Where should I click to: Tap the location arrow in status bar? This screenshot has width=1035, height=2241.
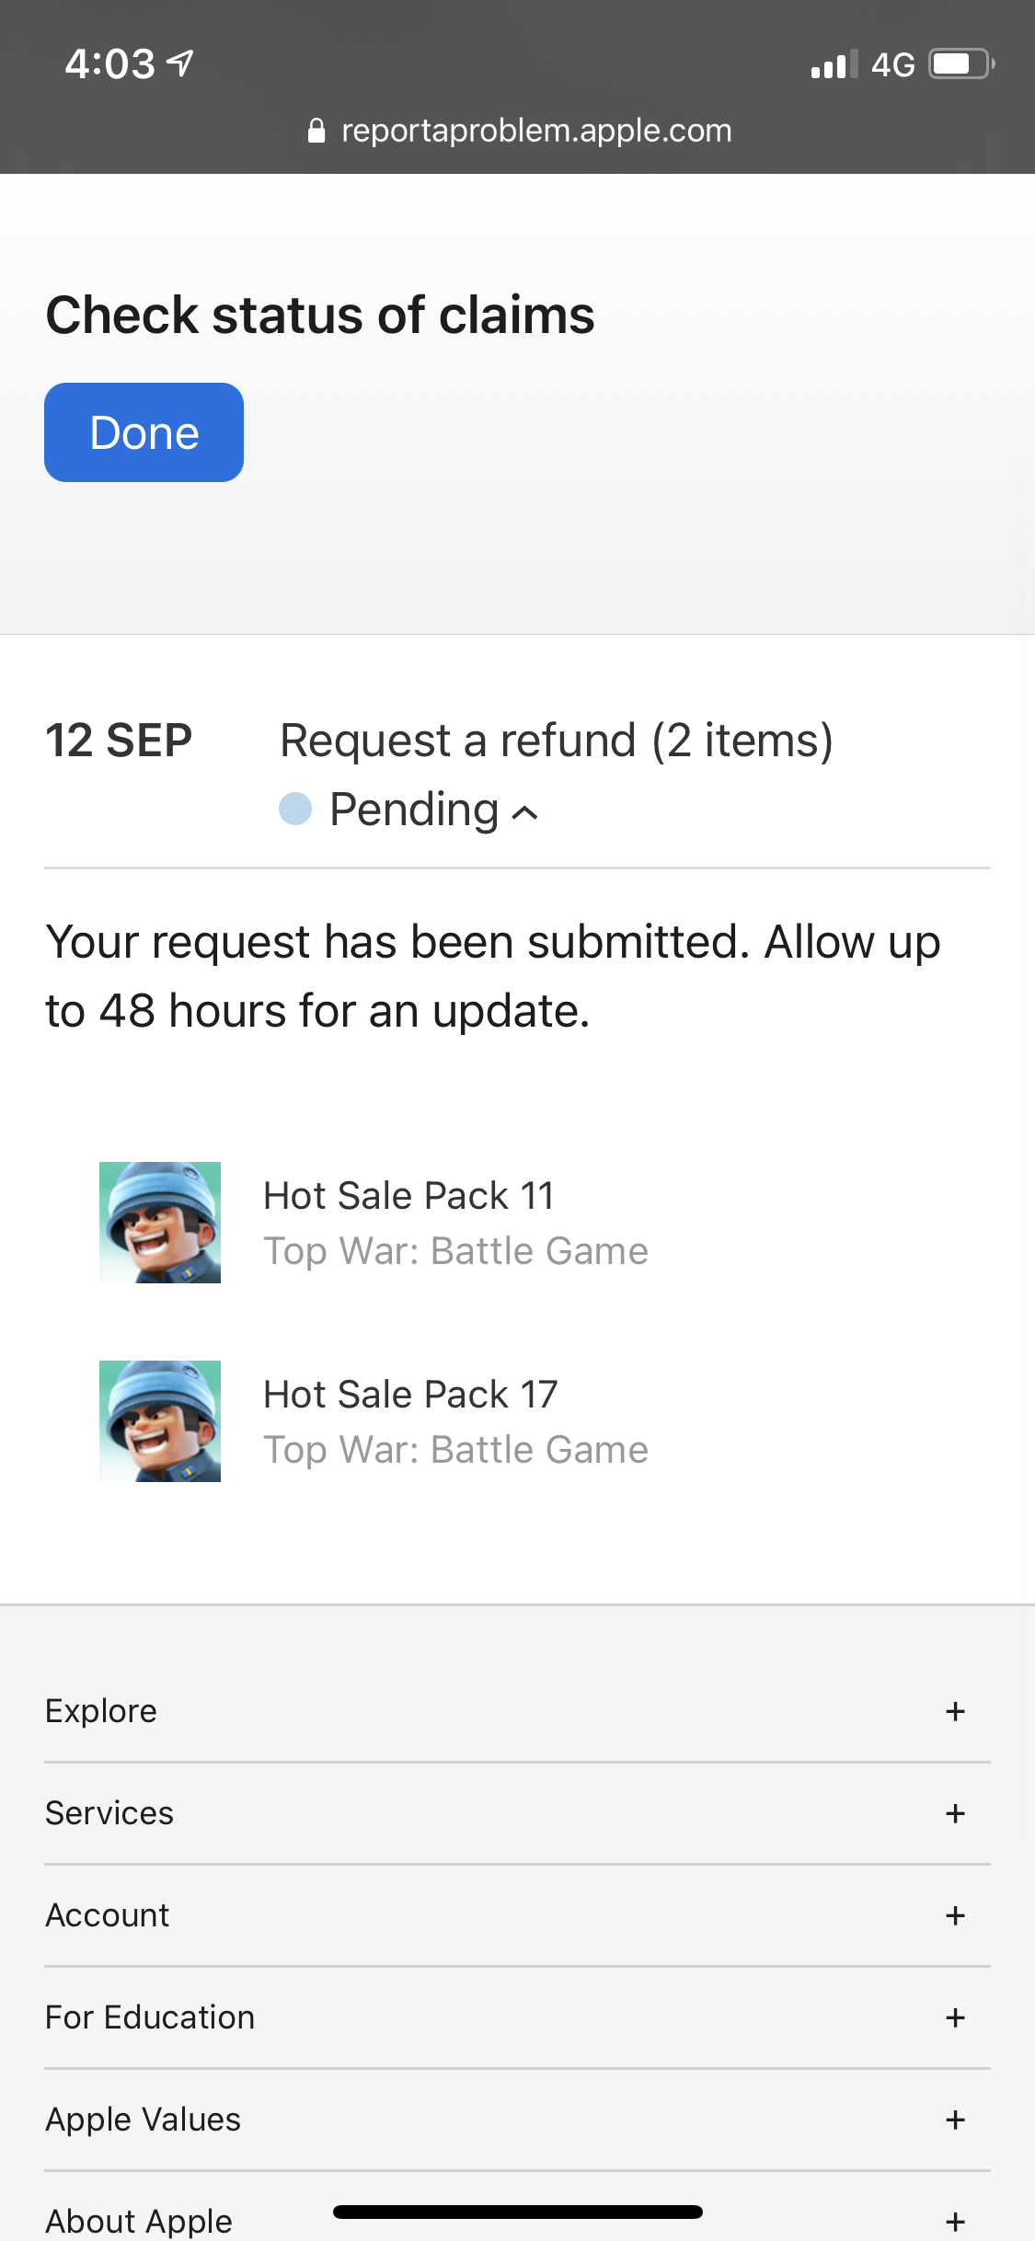181,63
